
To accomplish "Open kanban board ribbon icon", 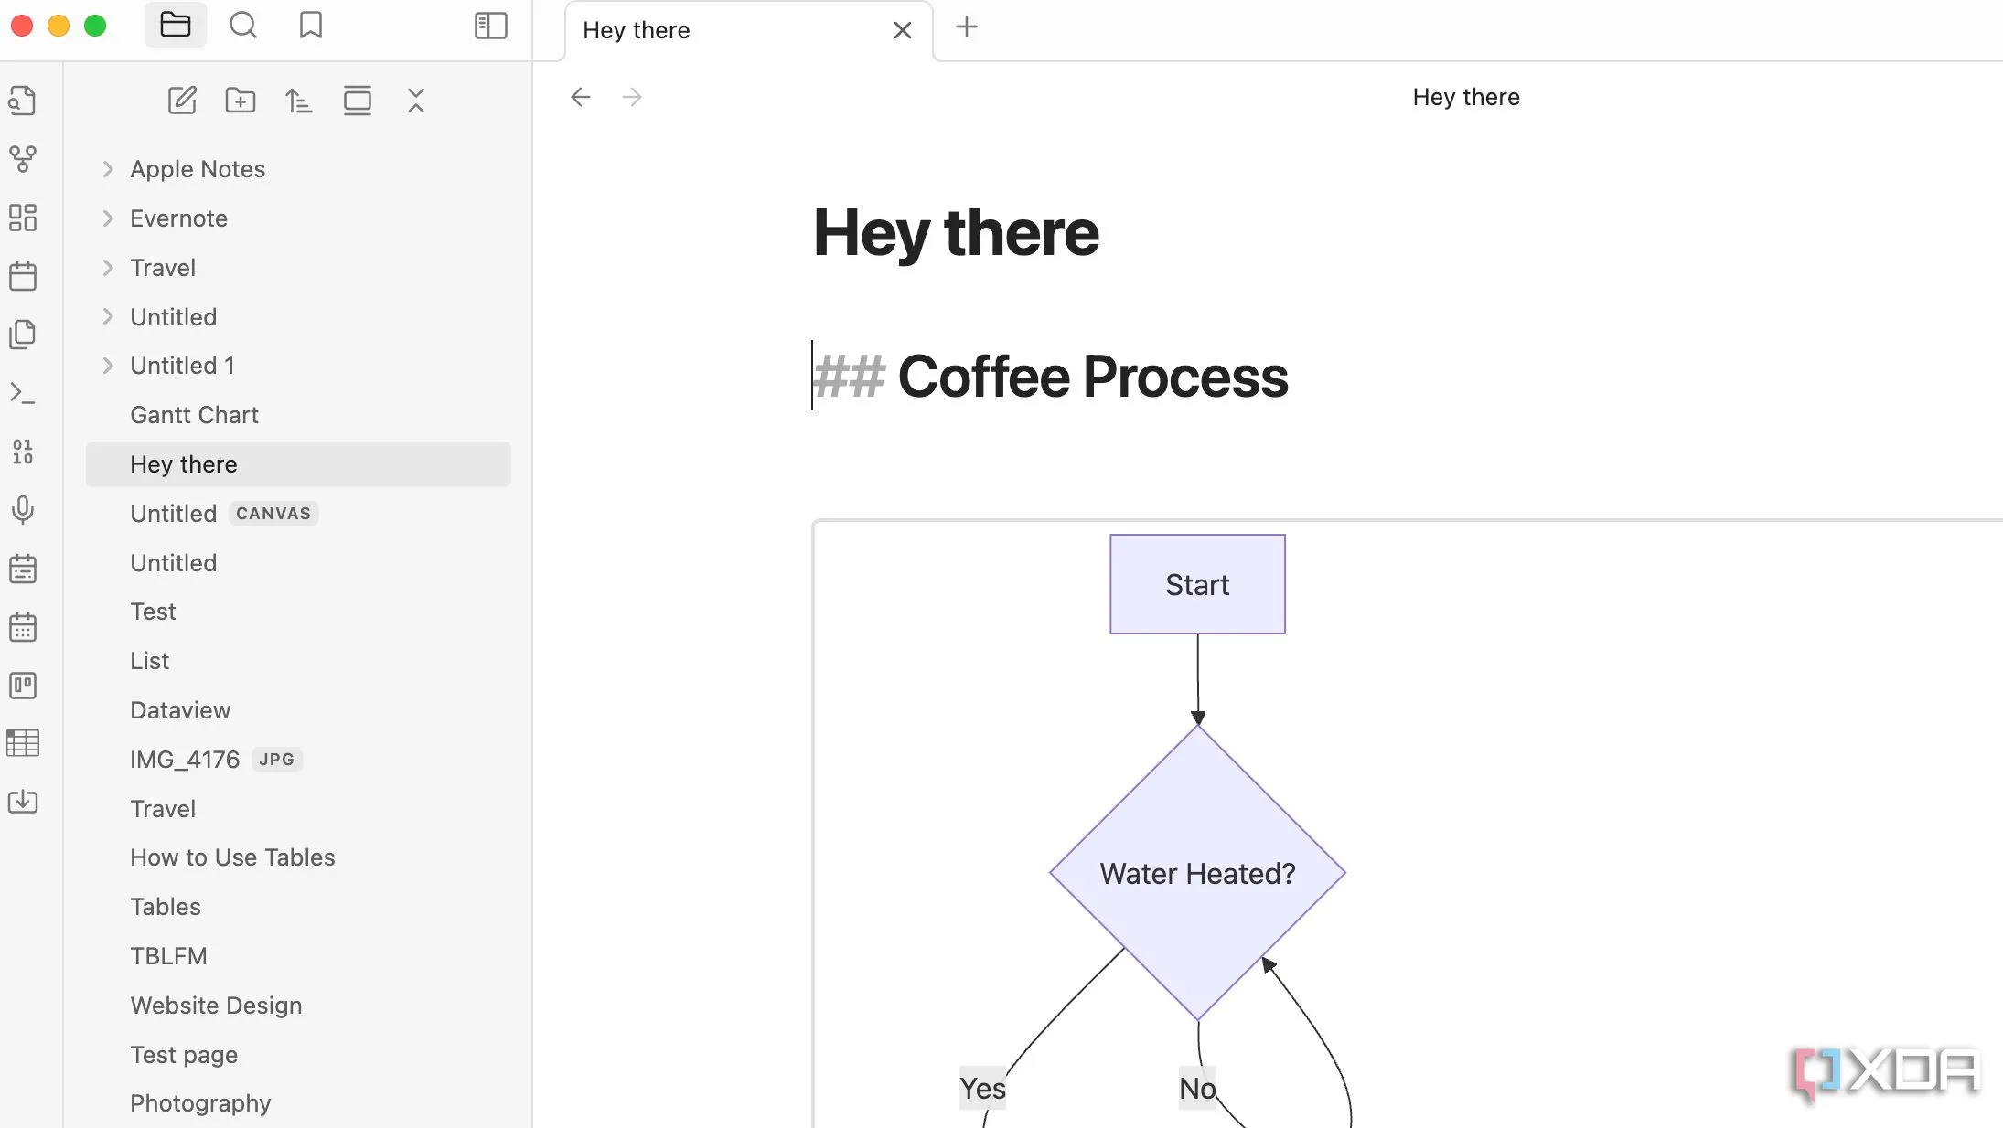I will pyautogui.click(x=23, y=686).
